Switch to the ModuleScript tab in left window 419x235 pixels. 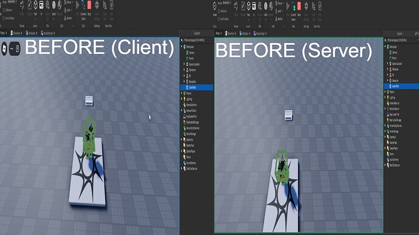point(47,33)
